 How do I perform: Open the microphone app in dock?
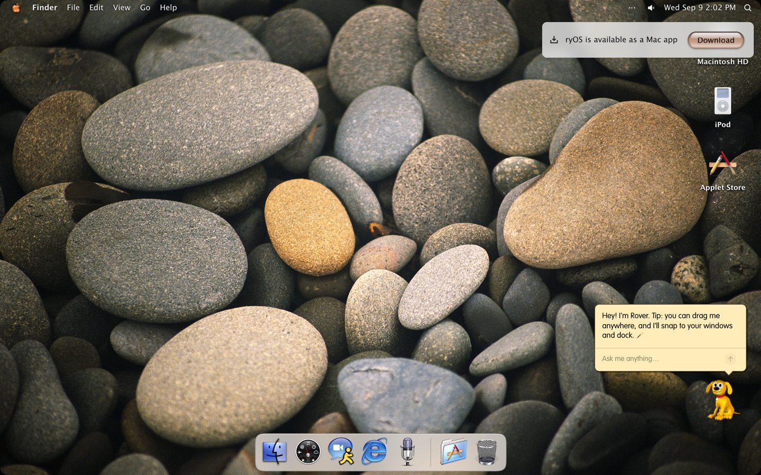point(407,452)
